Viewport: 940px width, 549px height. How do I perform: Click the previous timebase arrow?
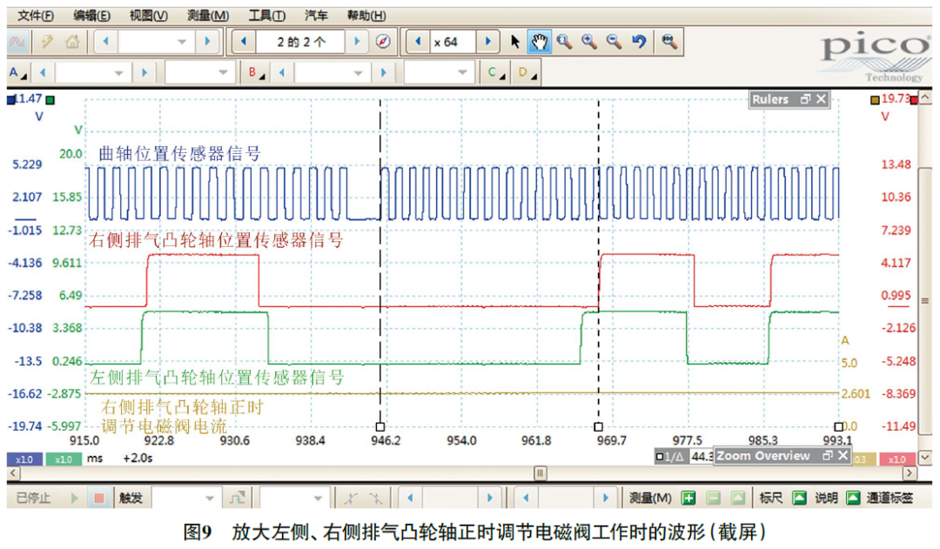[106, 42]
